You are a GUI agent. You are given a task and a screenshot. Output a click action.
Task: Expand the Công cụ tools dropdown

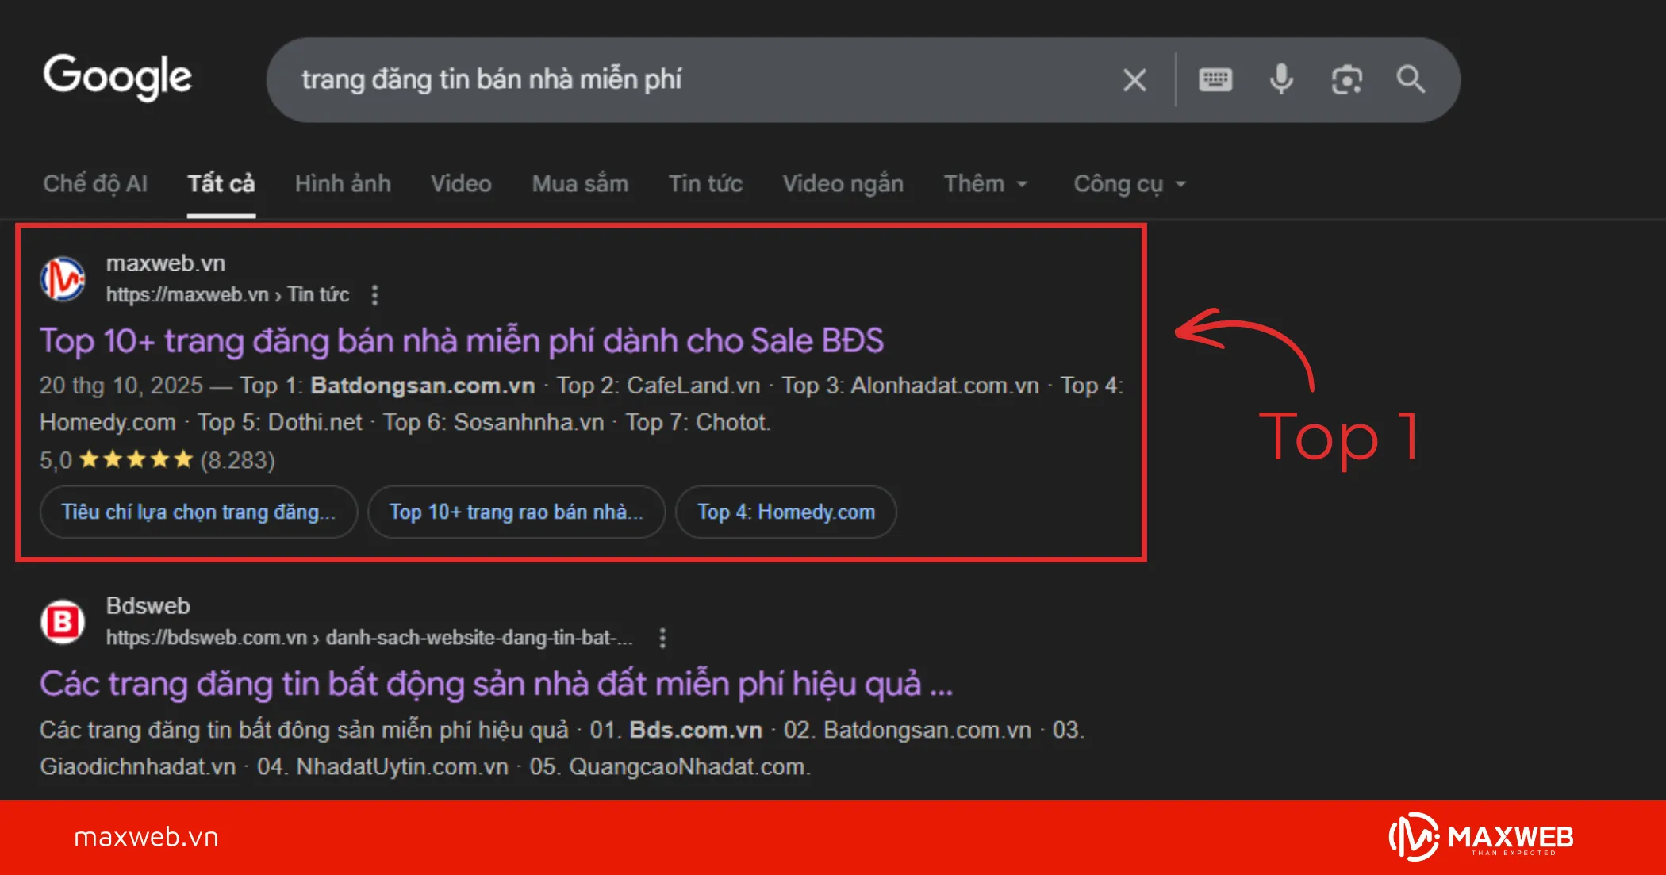tap(1129, 184)
